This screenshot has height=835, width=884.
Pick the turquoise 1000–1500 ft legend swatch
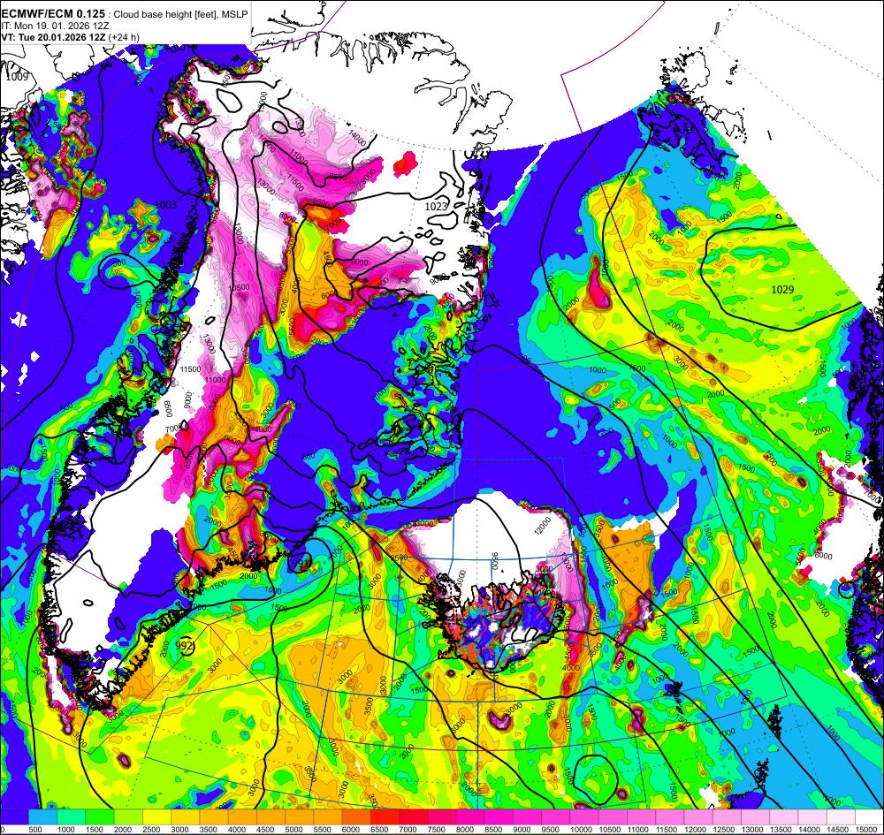[71, 816]
